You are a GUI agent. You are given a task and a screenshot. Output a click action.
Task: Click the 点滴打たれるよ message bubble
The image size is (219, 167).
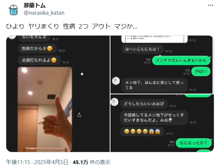pyautogui.click(x=39, y=60)
